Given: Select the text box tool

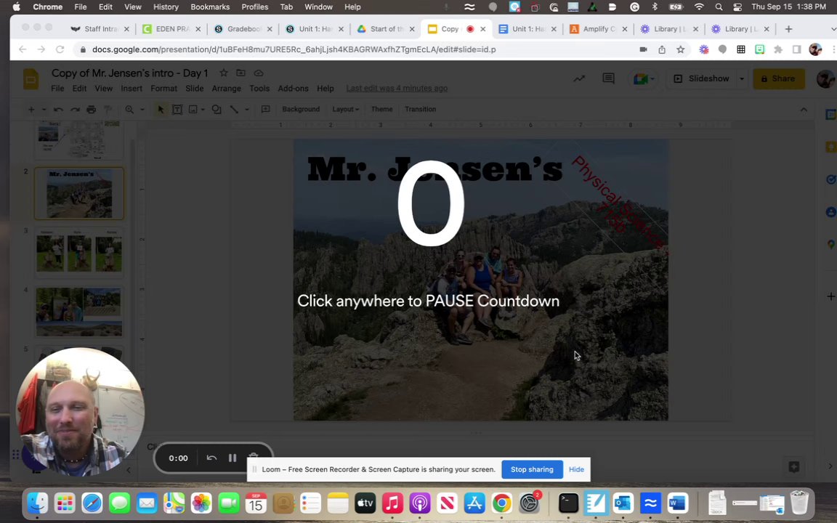Looking at the screenshot, I should pyautogui.click(x=177, y=110).
